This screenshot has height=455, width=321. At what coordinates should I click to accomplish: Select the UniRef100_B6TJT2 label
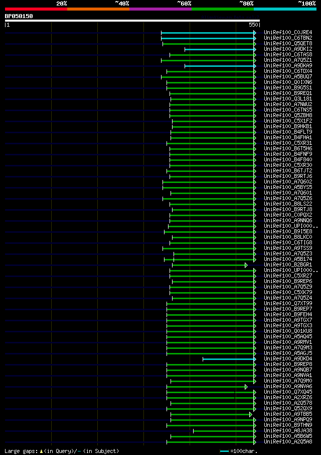[288, 170]
